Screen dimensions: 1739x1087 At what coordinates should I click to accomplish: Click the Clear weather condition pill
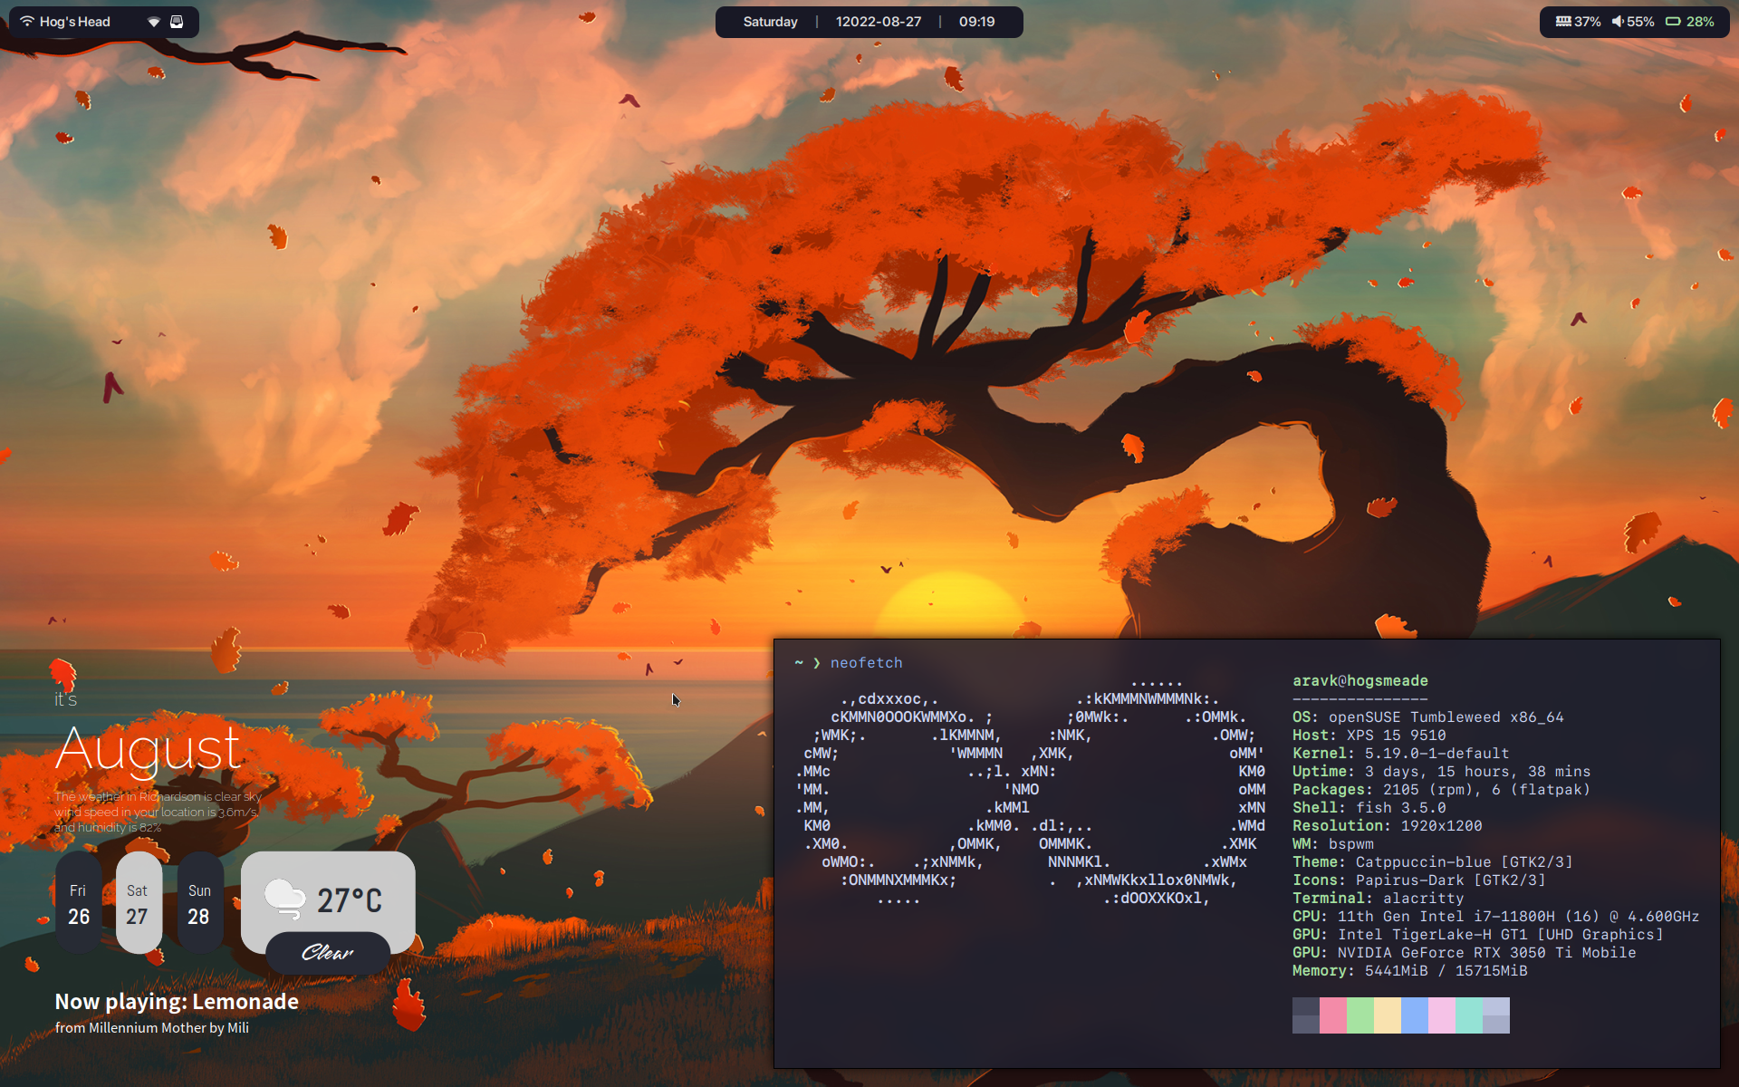tap(328, 953)
